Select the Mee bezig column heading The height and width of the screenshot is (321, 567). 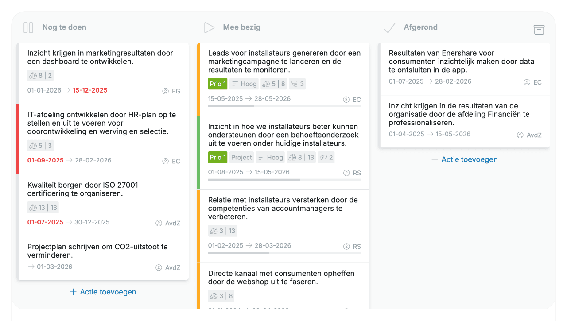tap(242, 27)
